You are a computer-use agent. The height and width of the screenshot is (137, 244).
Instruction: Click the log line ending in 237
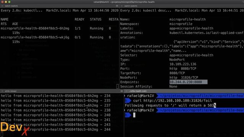(x=56, y=105)
